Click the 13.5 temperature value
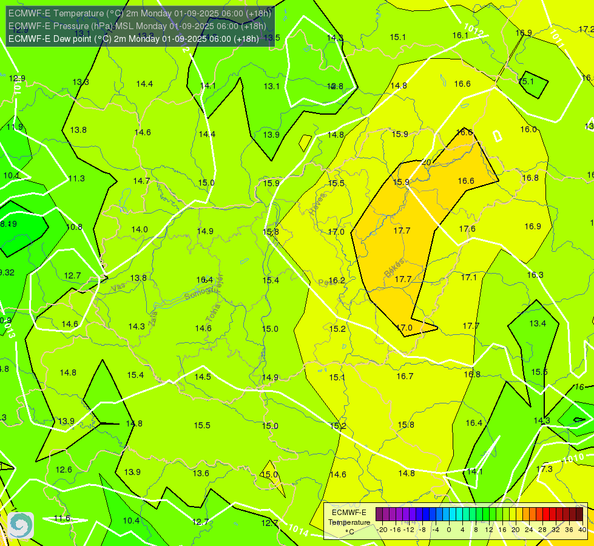The image size is (594, 546). pos(272,38)
